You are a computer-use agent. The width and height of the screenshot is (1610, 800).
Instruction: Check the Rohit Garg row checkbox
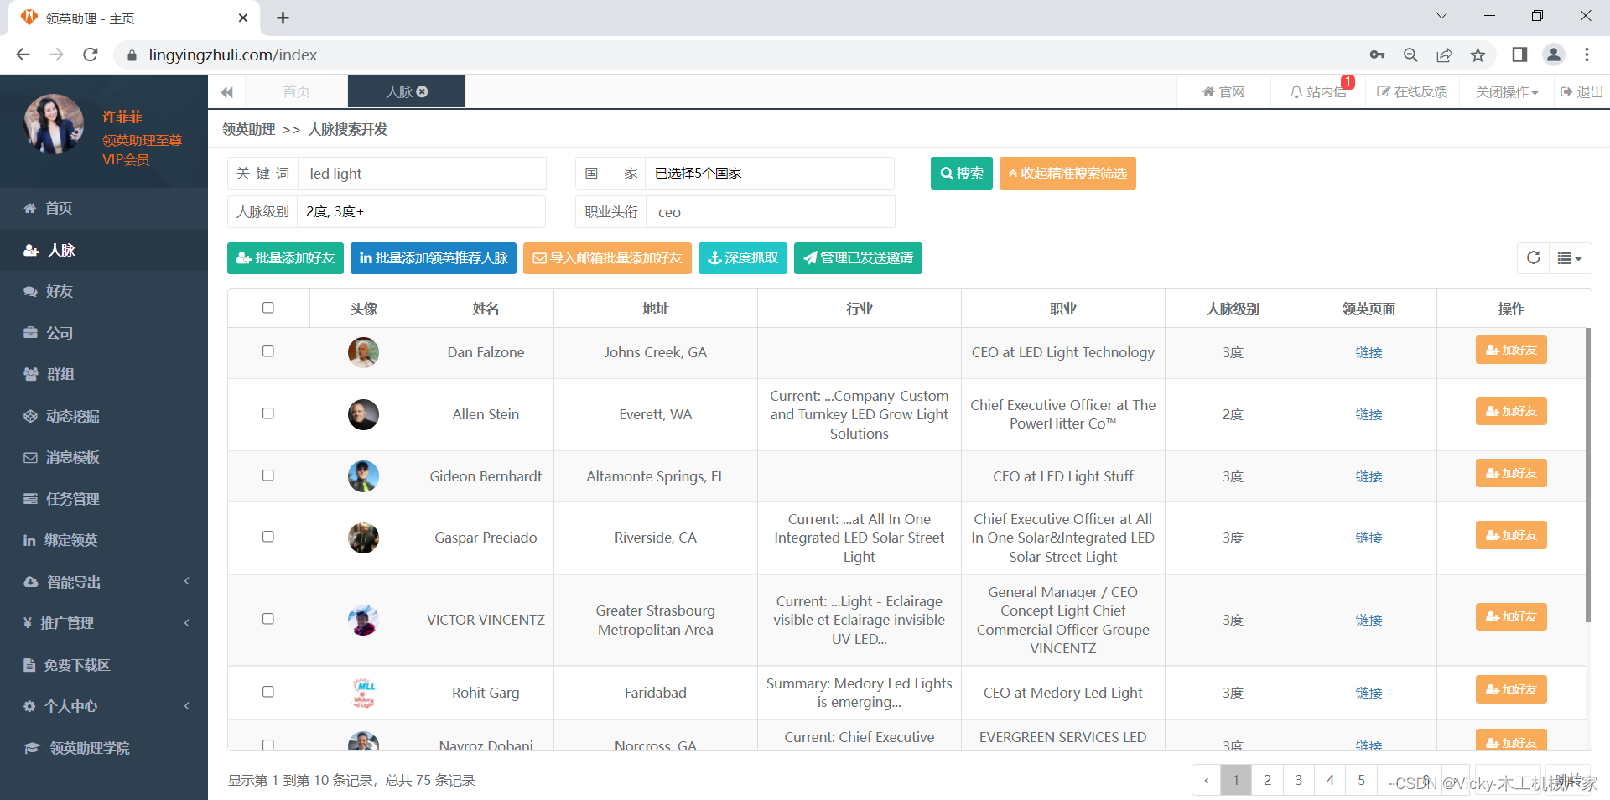[x=268, y=692]
